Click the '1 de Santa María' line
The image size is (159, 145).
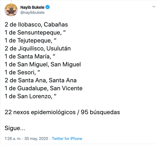point(30,56)
